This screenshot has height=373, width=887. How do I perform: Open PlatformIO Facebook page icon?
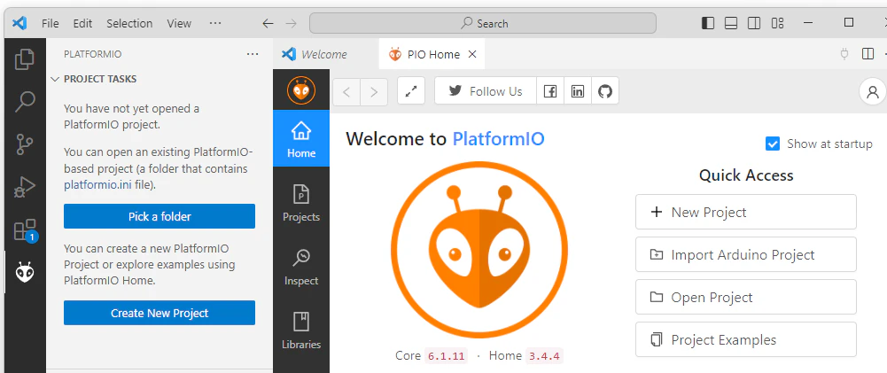550,91
